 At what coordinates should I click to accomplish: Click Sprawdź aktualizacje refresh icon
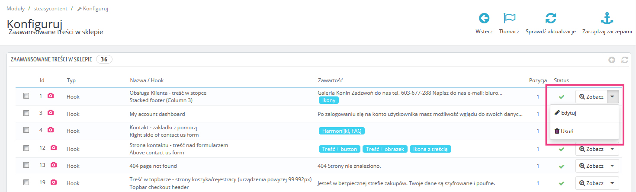coord(550,19)
